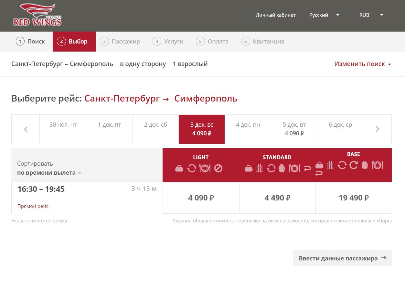The height and width of the screenshot is (302, 405).
Task: Select the active step 2 Выбор
Action: click(74, 41)
